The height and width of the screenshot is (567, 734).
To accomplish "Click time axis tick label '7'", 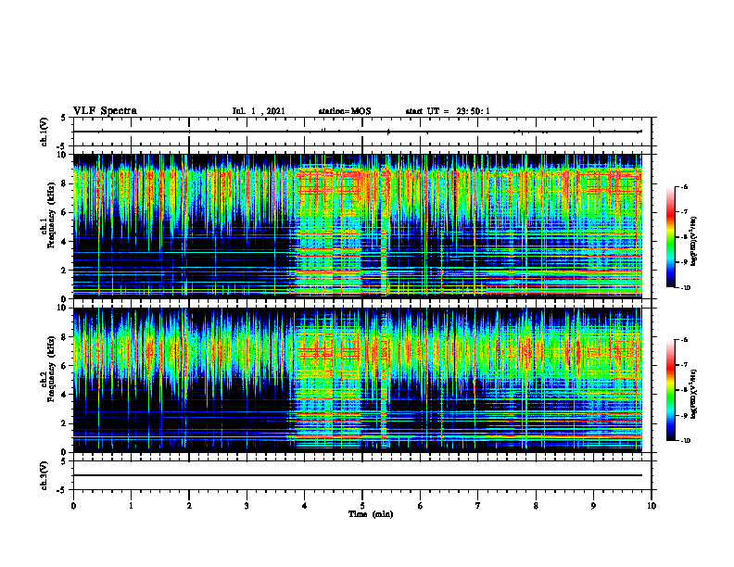I will [x=478, y=506].
